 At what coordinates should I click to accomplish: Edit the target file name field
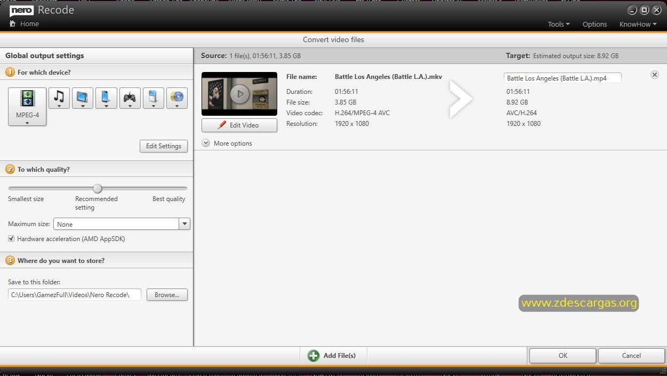tap(562, 78)
